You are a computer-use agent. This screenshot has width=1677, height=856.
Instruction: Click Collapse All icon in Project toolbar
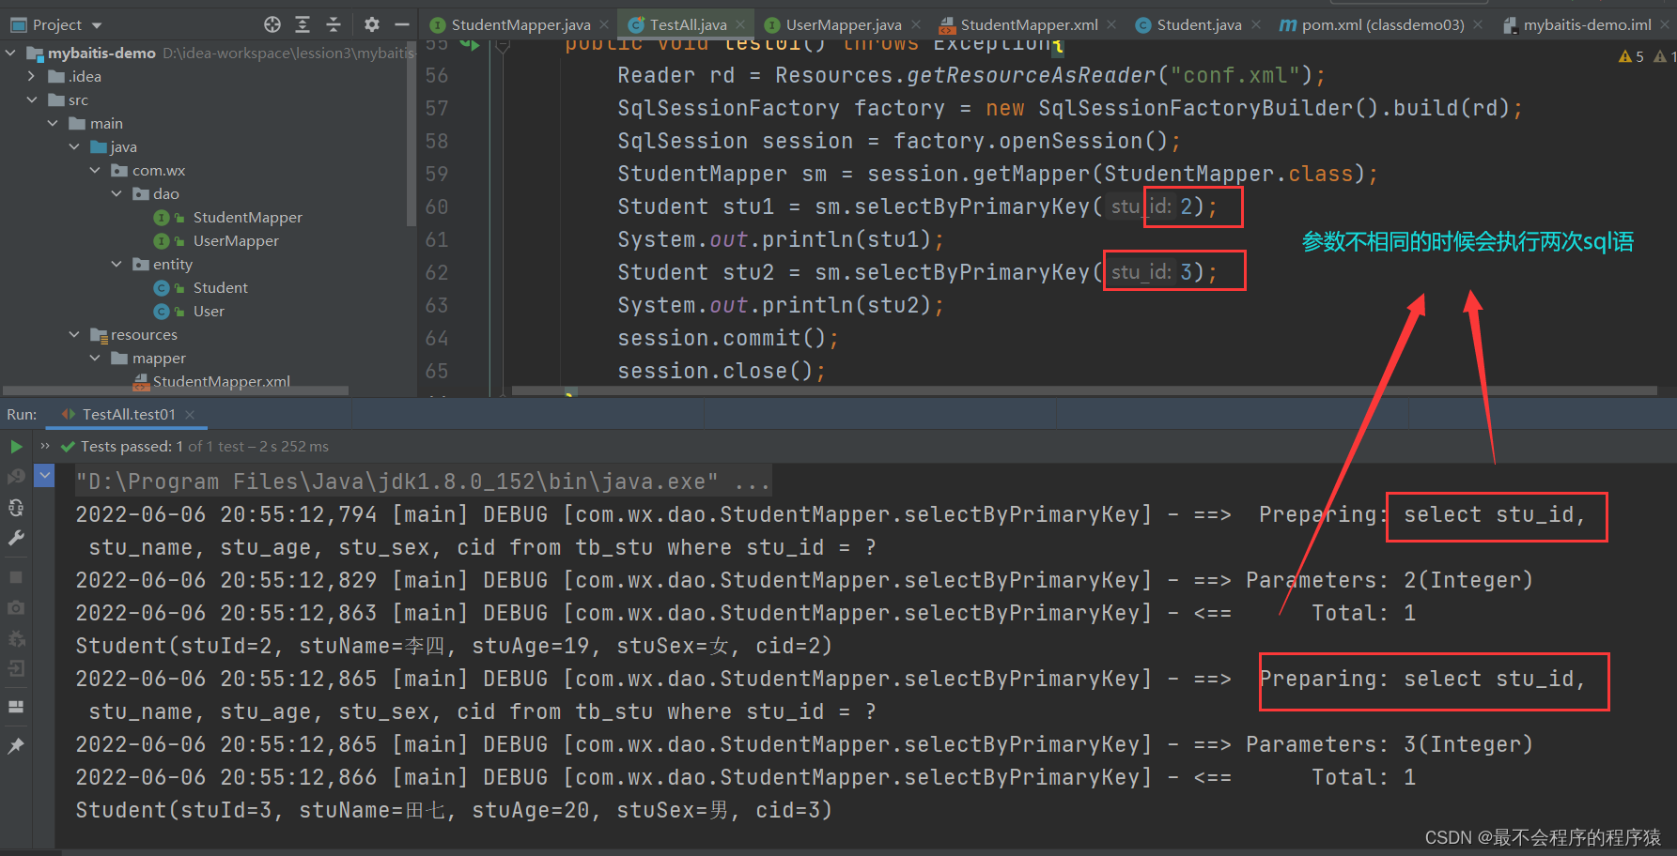[334, 24]
